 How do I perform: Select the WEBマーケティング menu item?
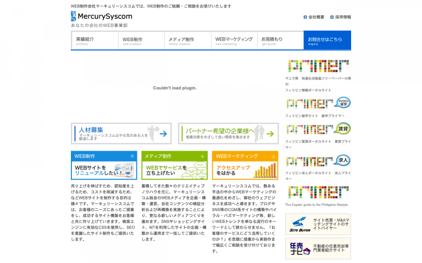(x=235, y=41)
